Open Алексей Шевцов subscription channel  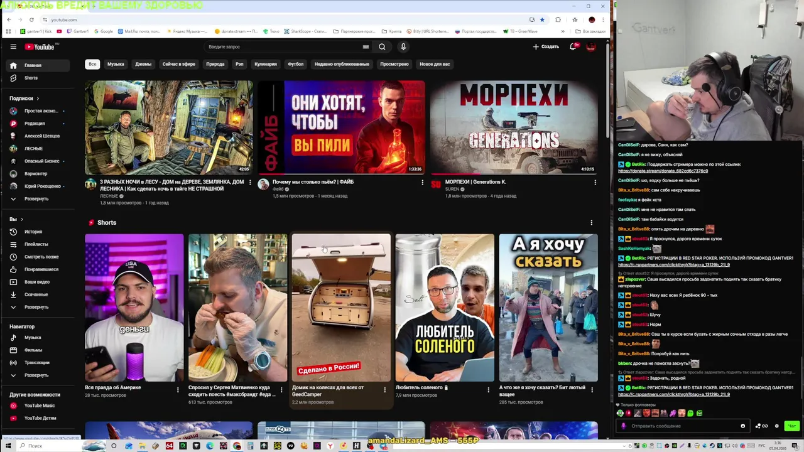[39, 136]
